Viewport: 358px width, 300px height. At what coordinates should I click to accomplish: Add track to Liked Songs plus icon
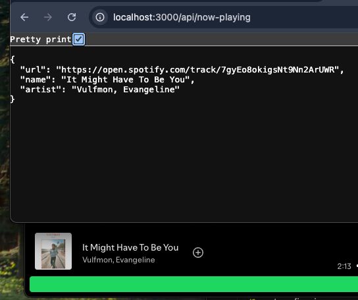198,253
